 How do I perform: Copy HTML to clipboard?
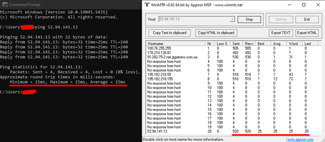(x=216, y=33)
